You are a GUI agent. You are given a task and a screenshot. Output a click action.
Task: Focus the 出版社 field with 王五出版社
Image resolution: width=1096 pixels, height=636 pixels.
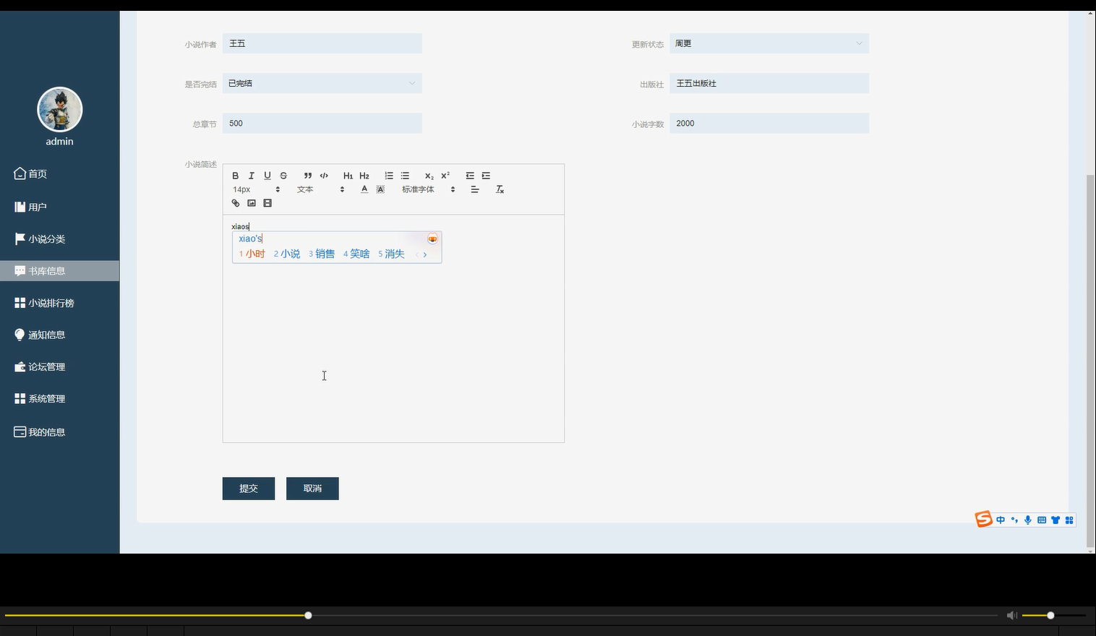[x=769, y=83]
